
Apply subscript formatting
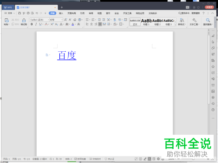(x=56, y=24)
